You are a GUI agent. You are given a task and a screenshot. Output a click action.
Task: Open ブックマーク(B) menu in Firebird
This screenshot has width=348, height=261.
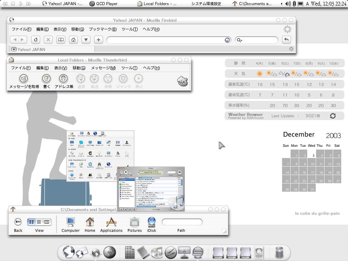pyautogui.click(x=103, y=29)
